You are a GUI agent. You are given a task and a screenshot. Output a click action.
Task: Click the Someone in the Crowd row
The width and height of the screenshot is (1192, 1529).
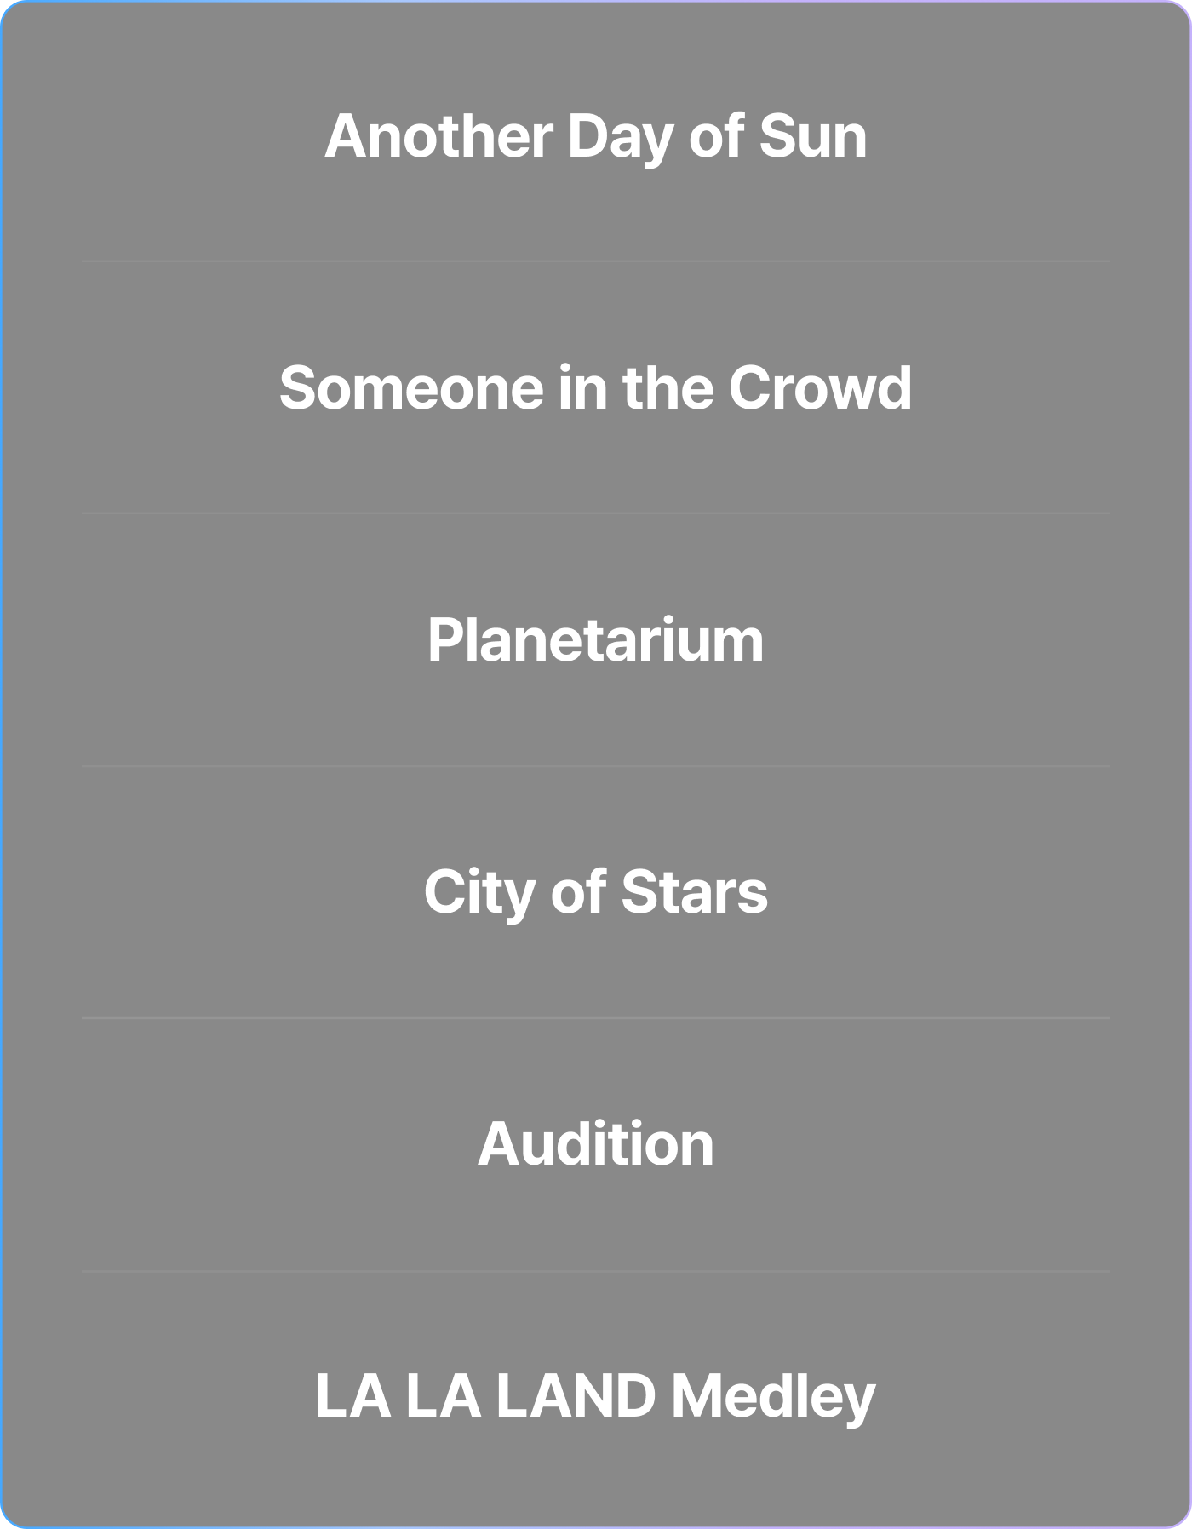point(596,388)
